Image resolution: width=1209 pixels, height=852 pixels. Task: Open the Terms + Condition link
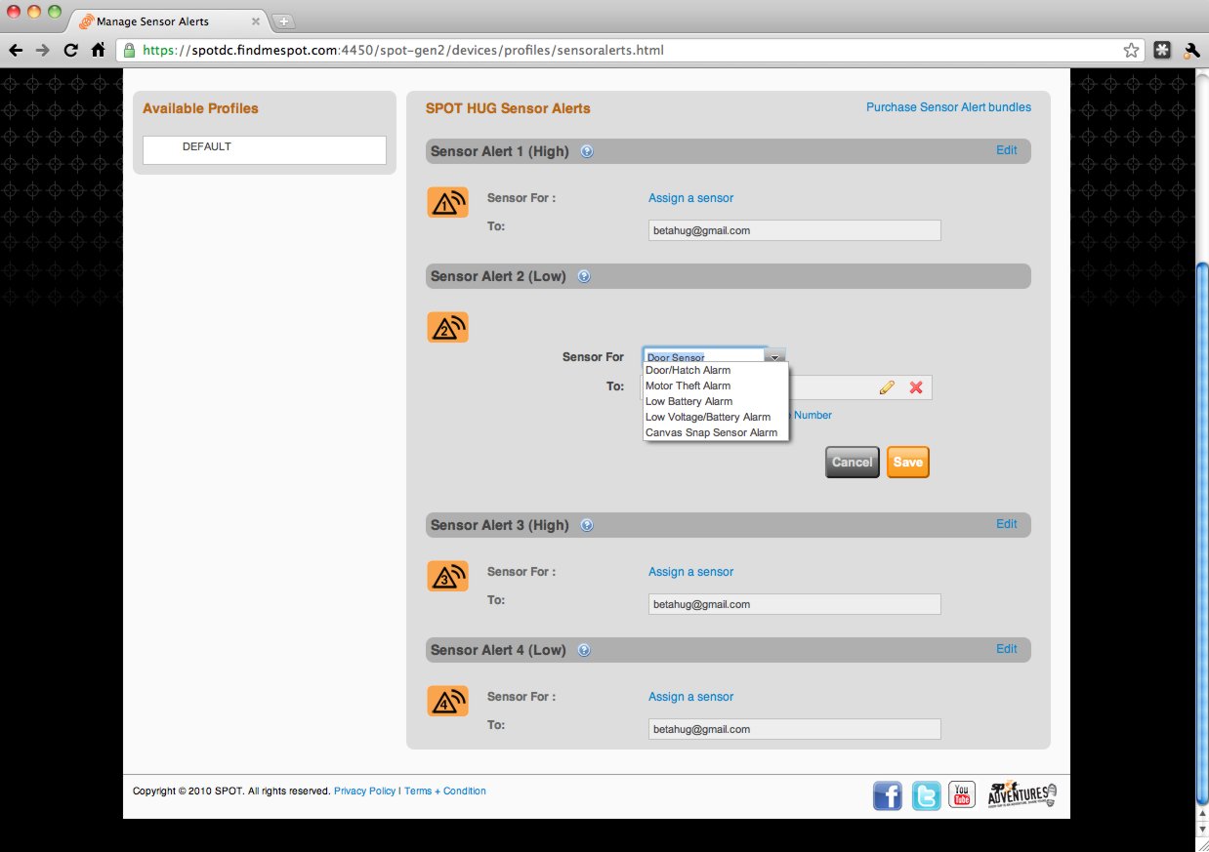coord(444,791)
